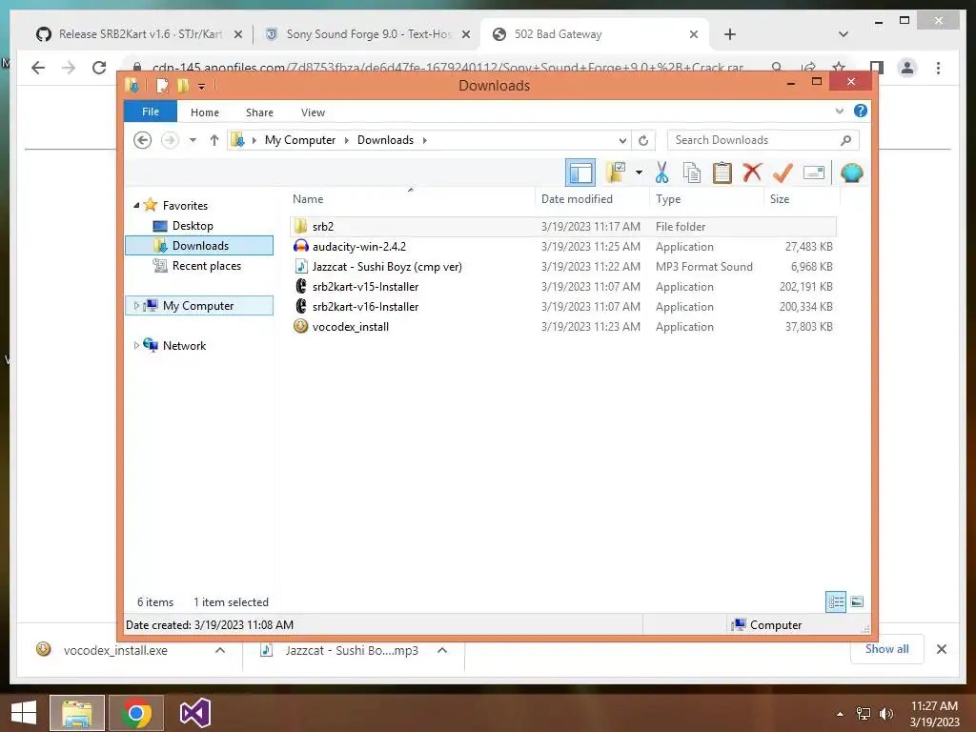Screen dimensions: 976x732
Task: Open the File ribbon tab
Action: [x=151, y=112]
